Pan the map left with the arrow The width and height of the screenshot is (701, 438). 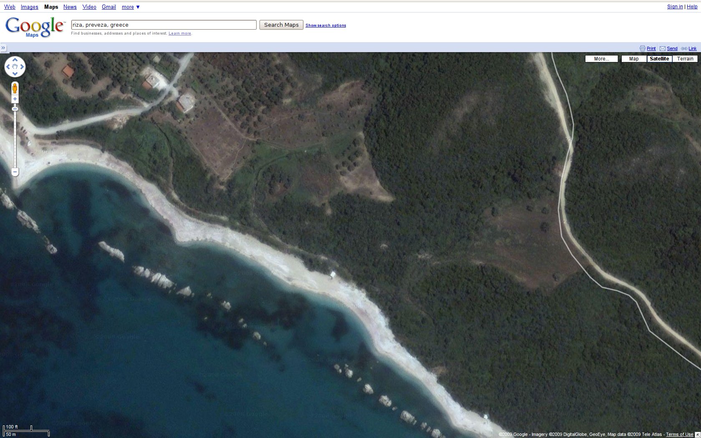click(8, 67)
